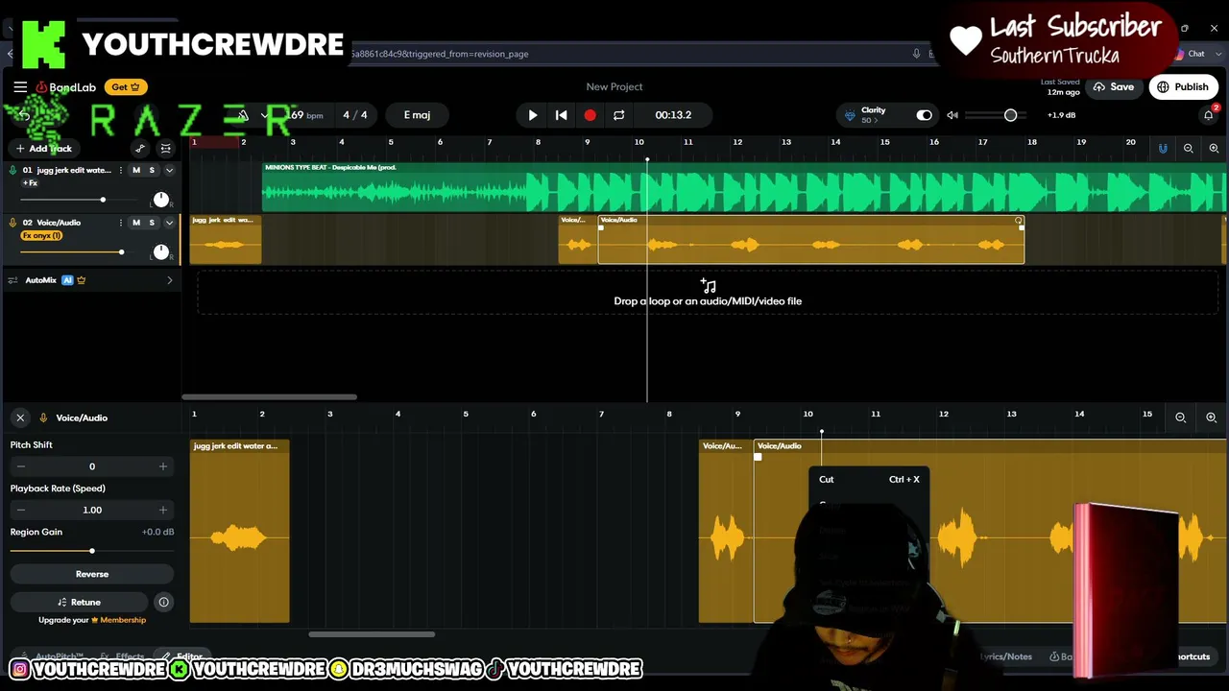Toggle cycle loop playback
Viewport: 1229px width, 691px height.
[x=618, y=115]
